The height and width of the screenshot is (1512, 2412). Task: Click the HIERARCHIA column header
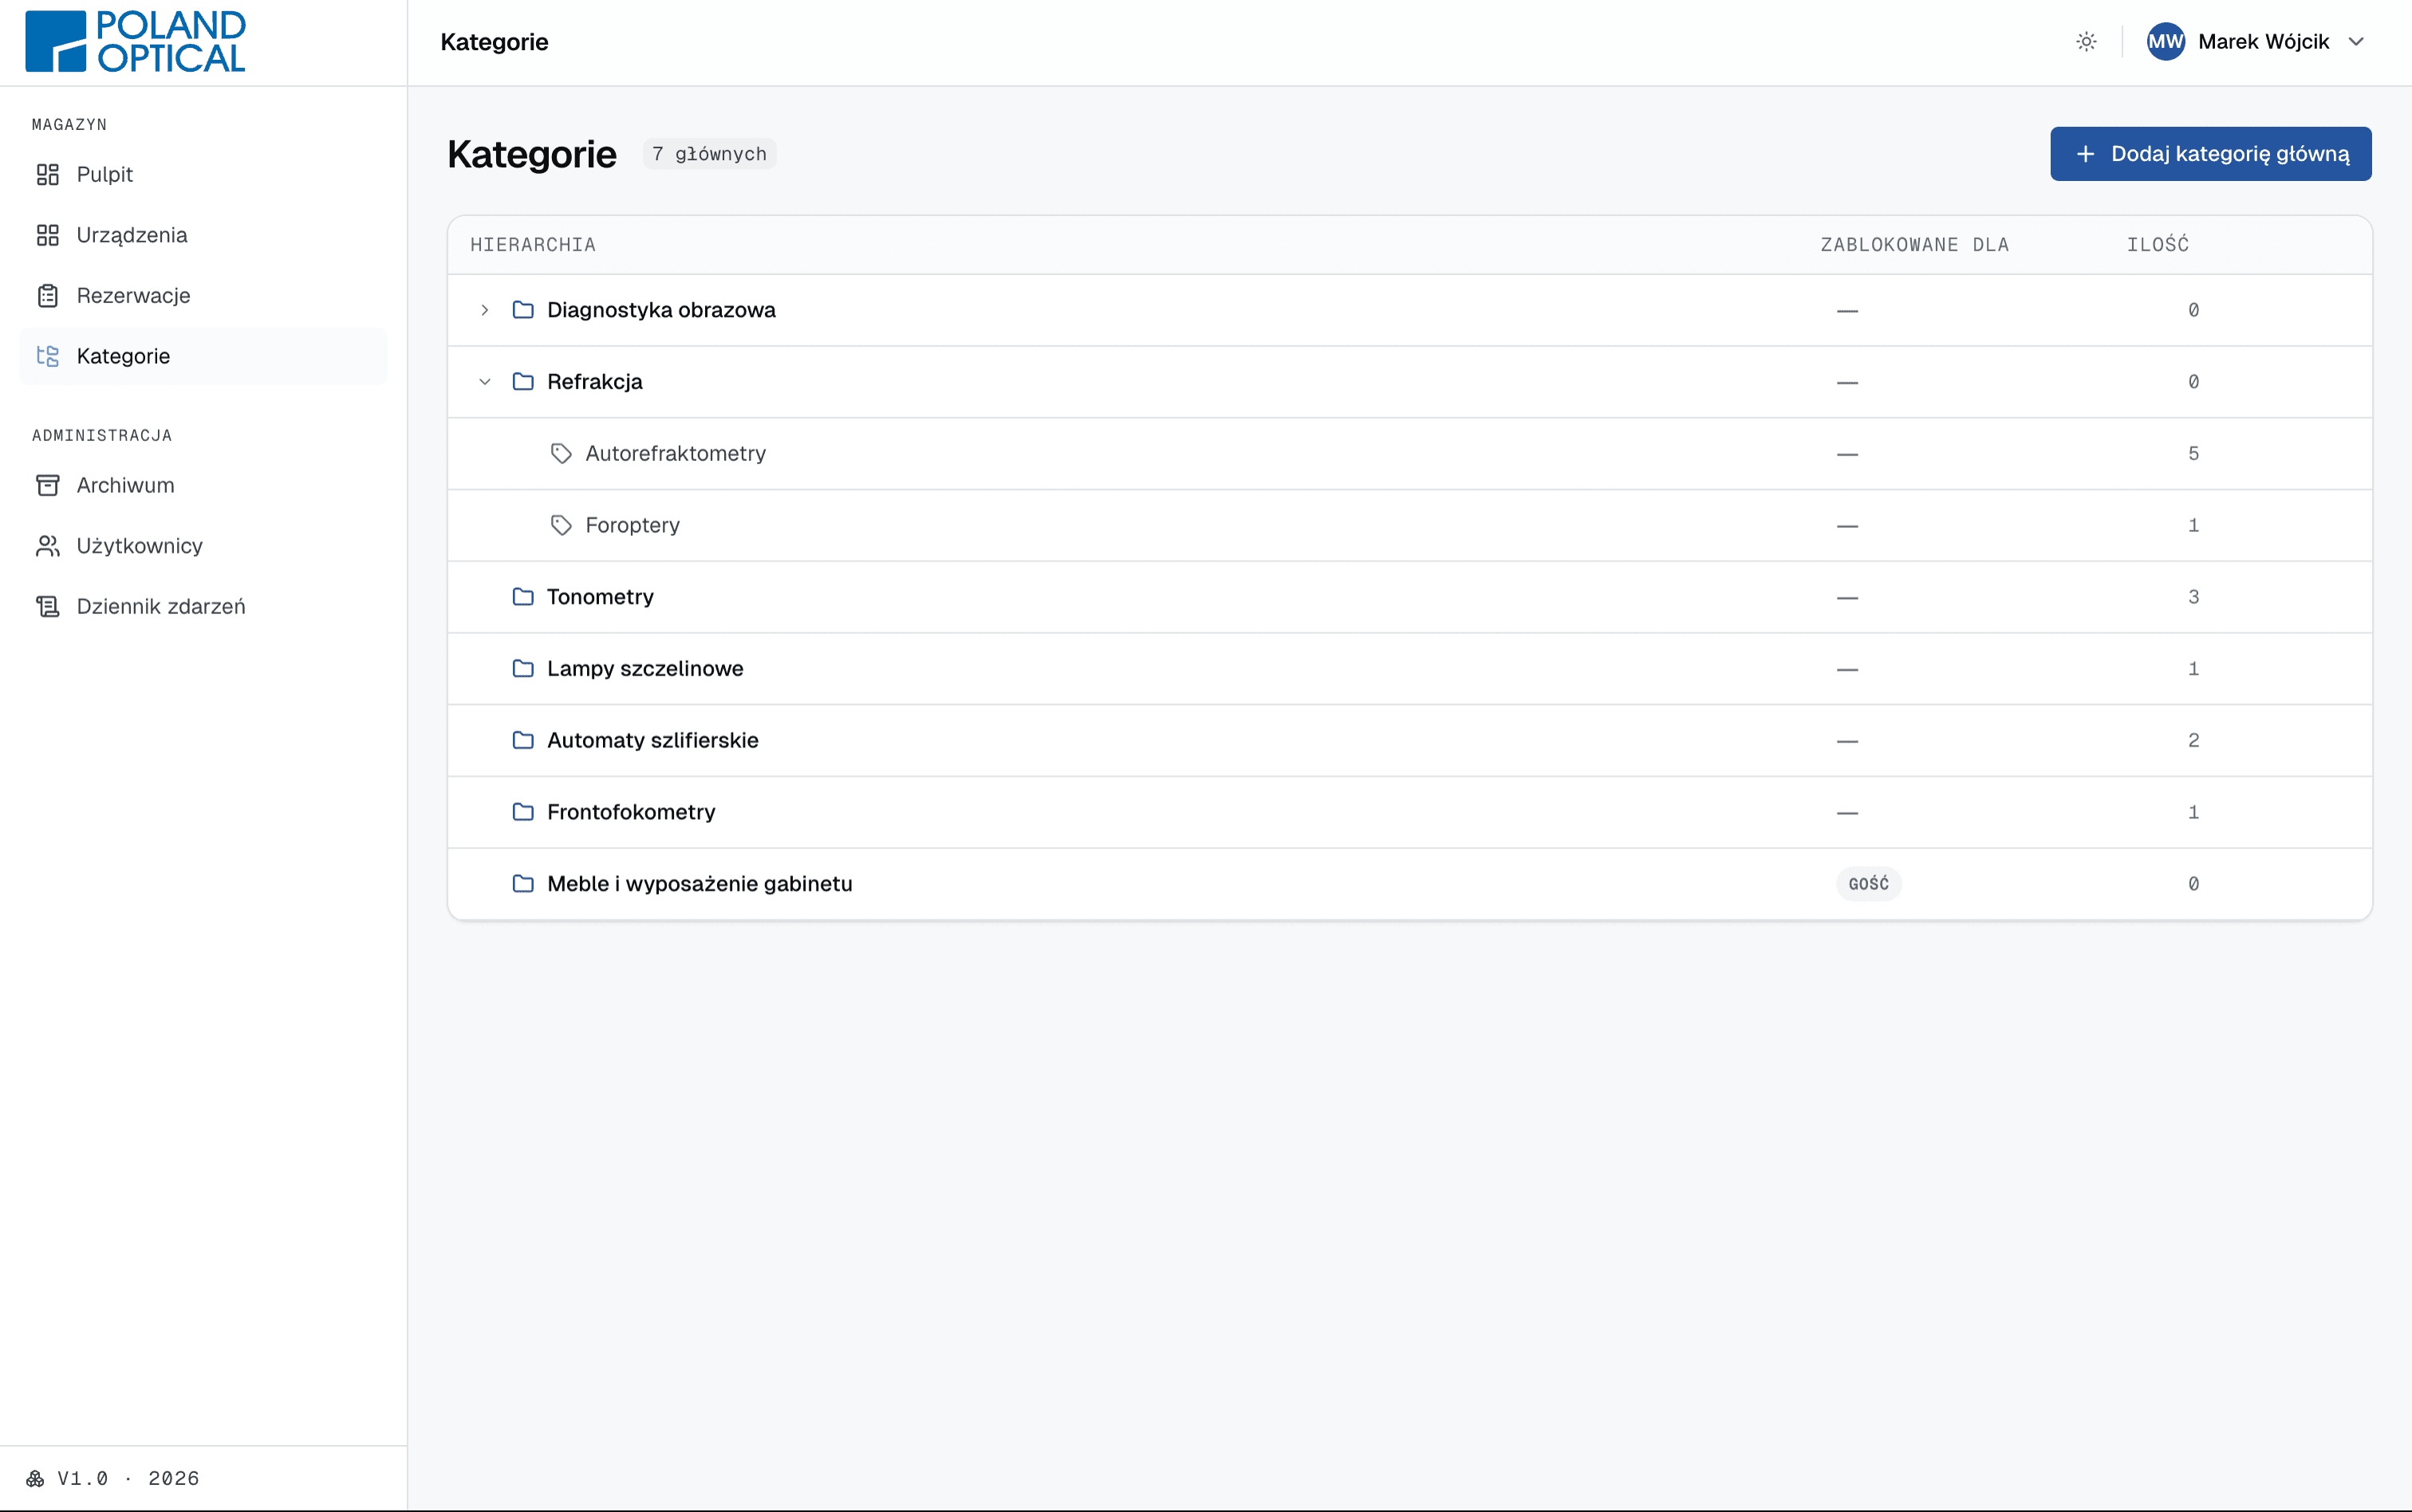point(533,245)
